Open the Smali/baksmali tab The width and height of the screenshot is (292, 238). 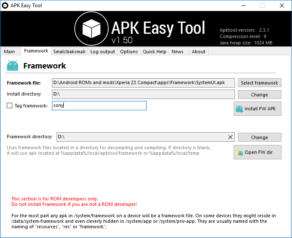tap(69, 52)
